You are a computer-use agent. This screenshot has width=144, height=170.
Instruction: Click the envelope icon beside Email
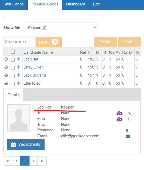tap(128, 137)
